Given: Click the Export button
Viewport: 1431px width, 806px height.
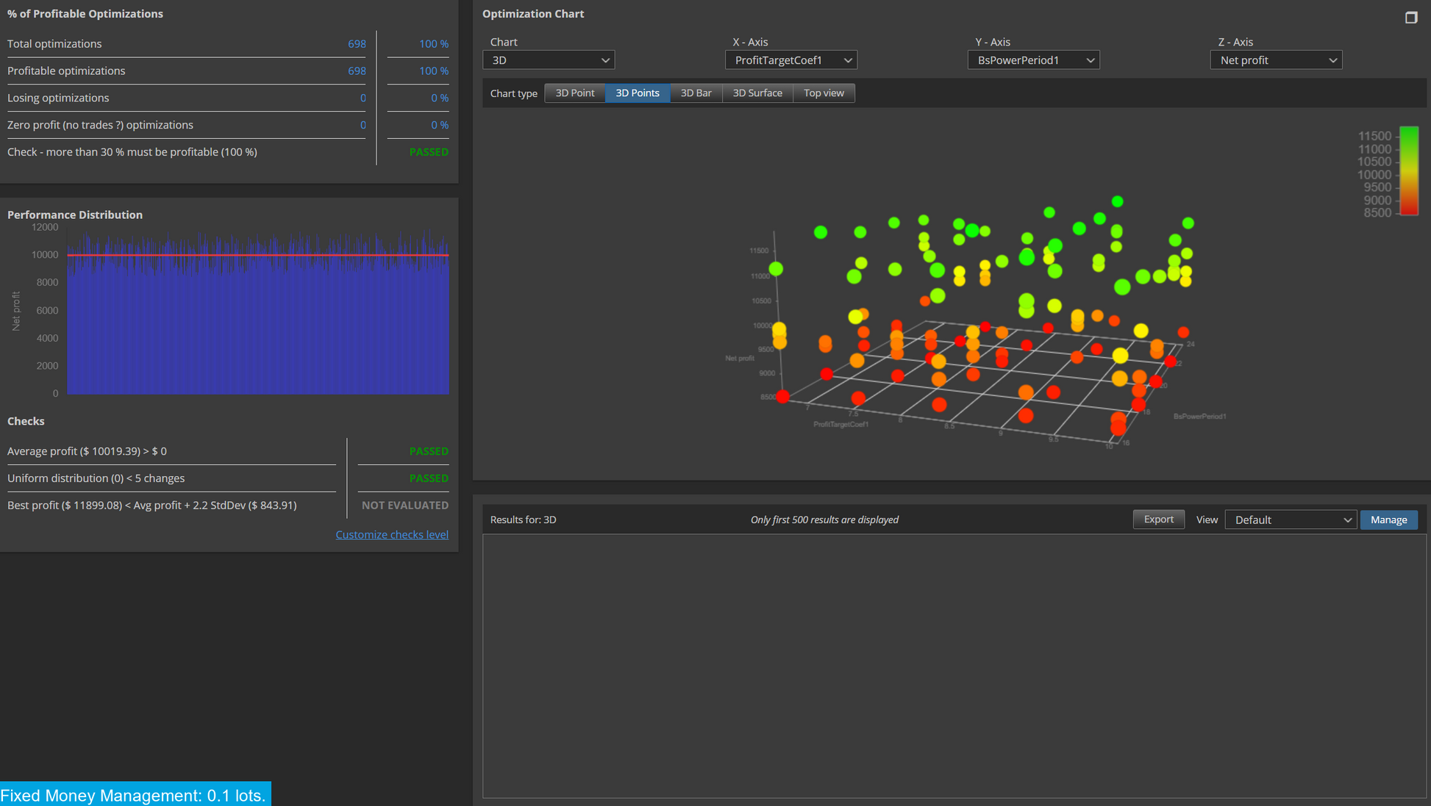Looking at the screenshot, I should (1158, 519).
